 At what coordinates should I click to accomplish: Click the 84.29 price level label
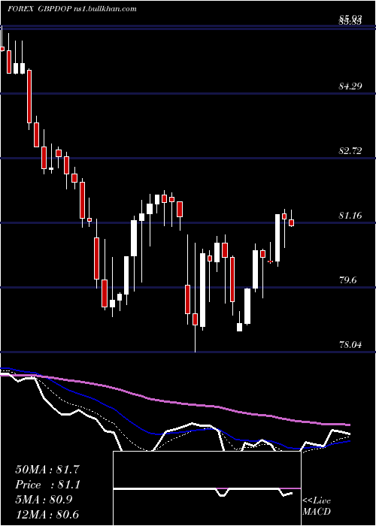point(350,86)
